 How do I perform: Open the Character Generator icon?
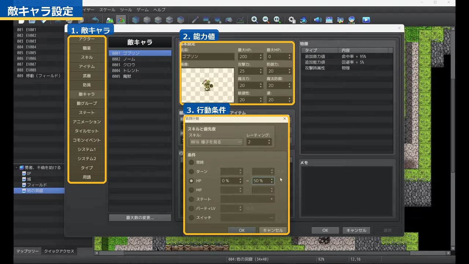pos(351,20)
